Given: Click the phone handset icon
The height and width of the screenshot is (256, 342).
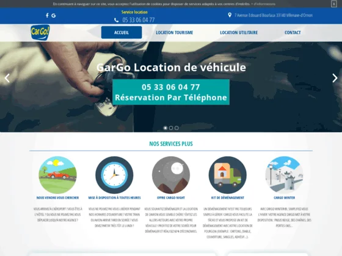Looking at the screenshot, I should pyautogui.click(x=117, y=20).
